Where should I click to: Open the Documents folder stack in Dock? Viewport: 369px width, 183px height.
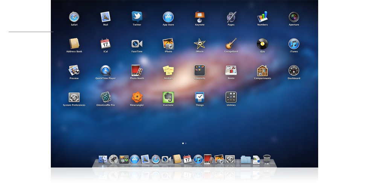pos(245,159)
